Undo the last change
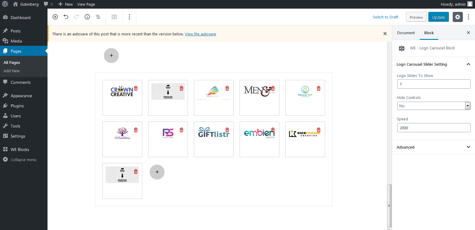Screen dimensions: 475x230 click(66, 17)
